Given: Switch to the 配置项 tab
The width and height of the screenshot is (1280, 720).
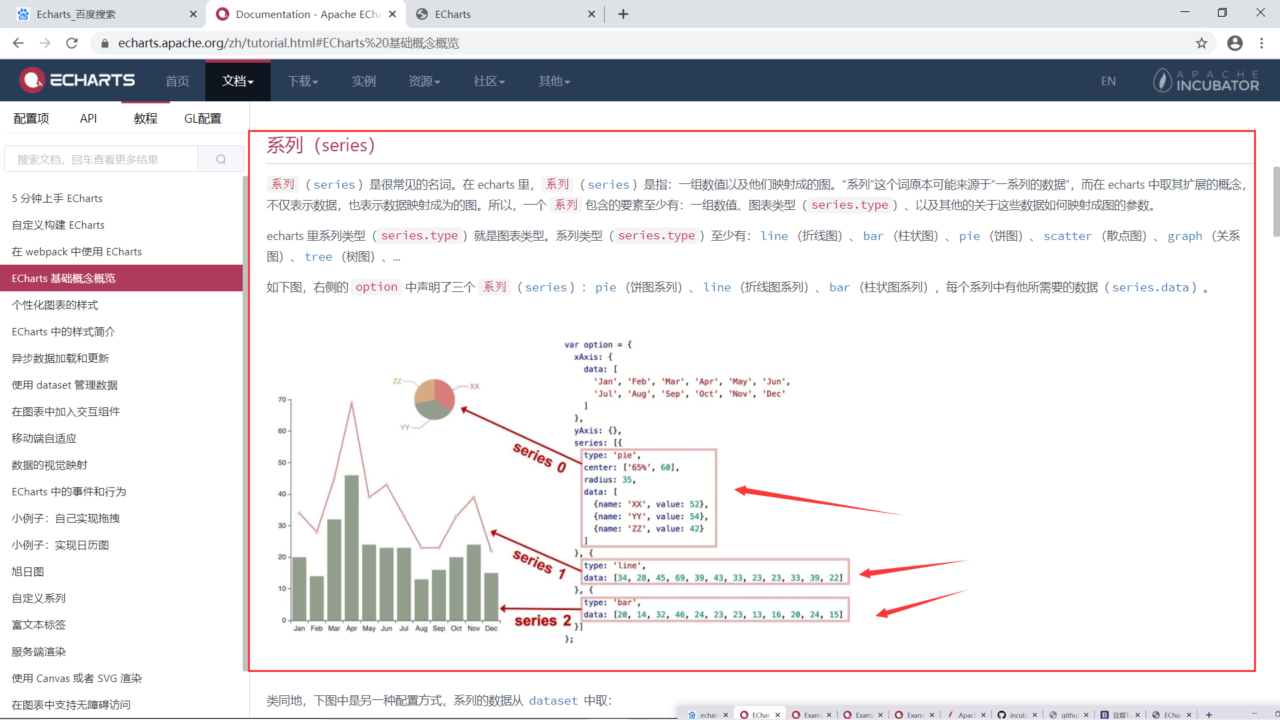Looking at the screenshot, I should pyautogui.click(x=31, y=119).
